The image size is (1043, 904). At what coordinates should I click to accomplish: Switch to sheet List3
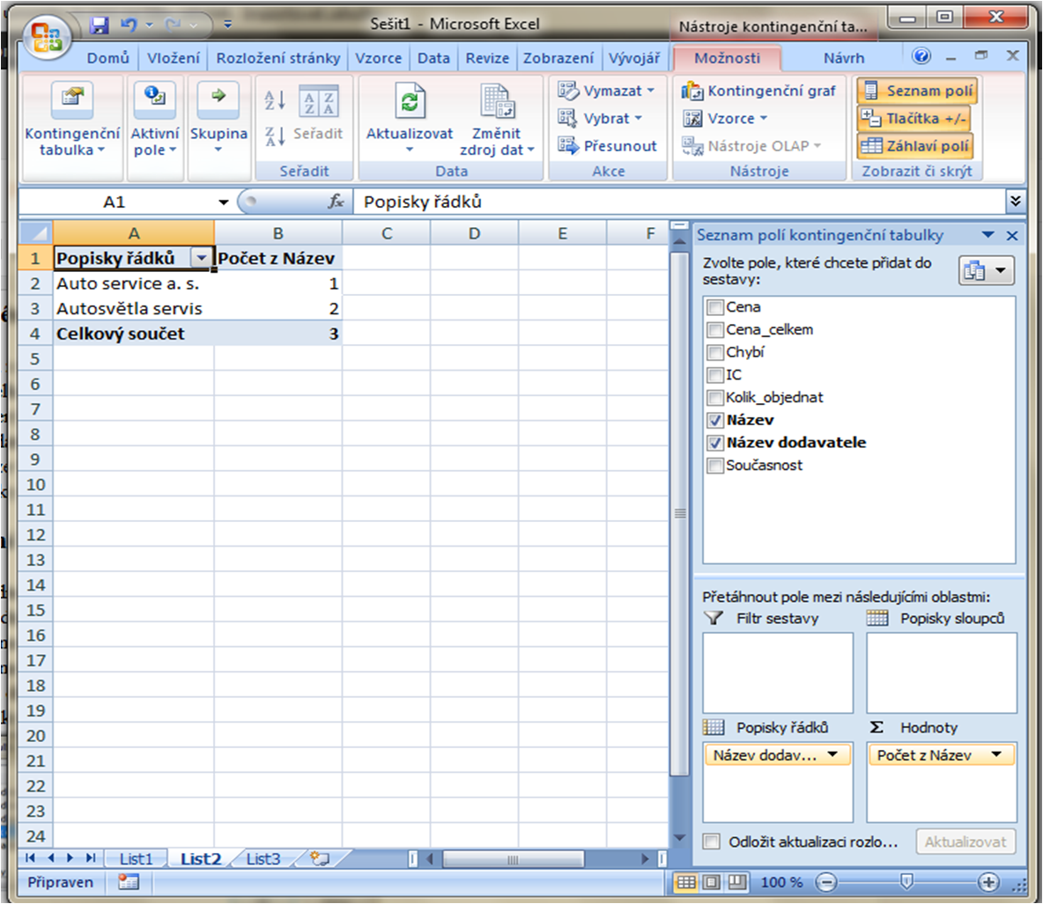(263, 859)
